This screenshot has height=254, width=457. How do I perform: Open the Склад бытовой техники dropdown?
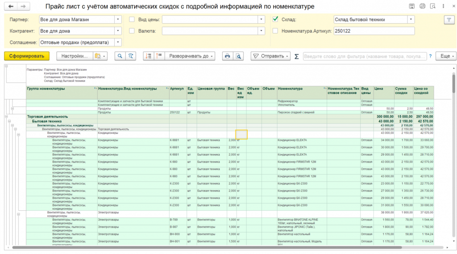411,20
